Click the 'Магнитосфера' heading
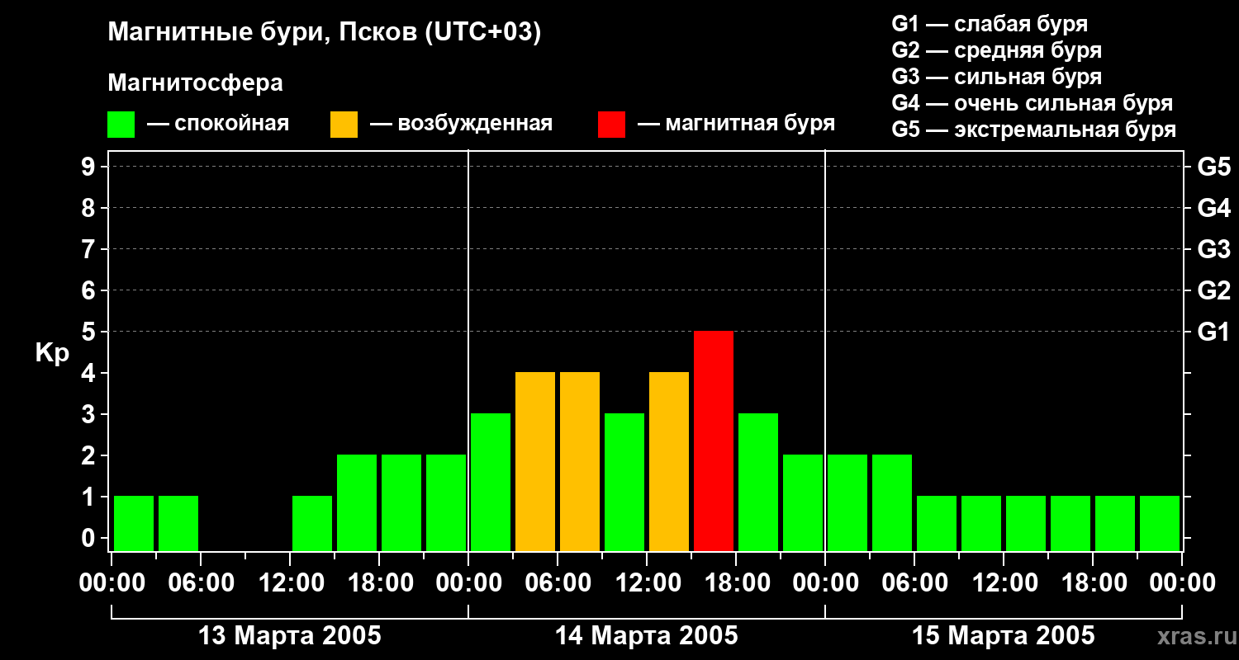 (x=195, y=83)
